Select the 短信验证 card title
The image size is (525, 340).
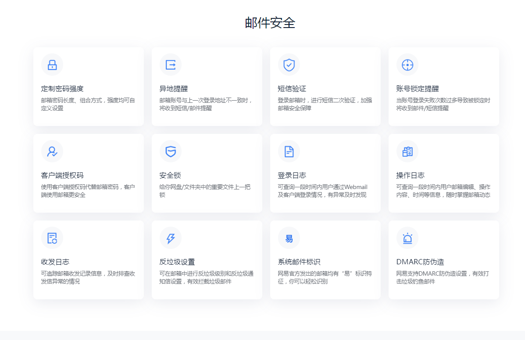click(292, 89)
